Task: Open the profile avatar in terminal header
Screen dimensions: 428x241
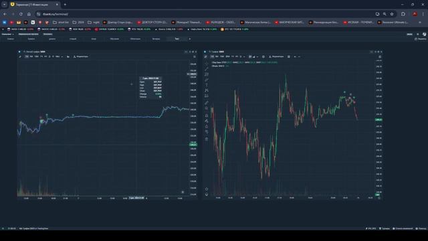Action: pos(424,34)
